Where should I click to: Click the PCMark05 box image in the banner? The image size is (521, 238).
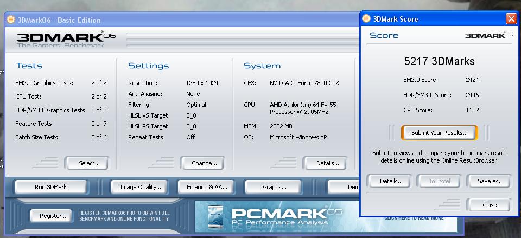click(x=217, y=217)
